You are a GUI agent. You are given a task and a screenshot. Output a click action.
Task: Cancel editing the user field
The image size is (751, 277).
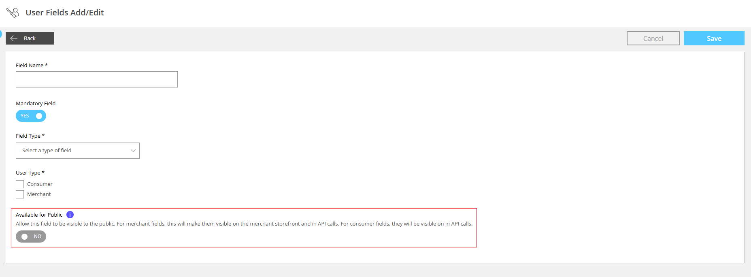click(653, 38)
